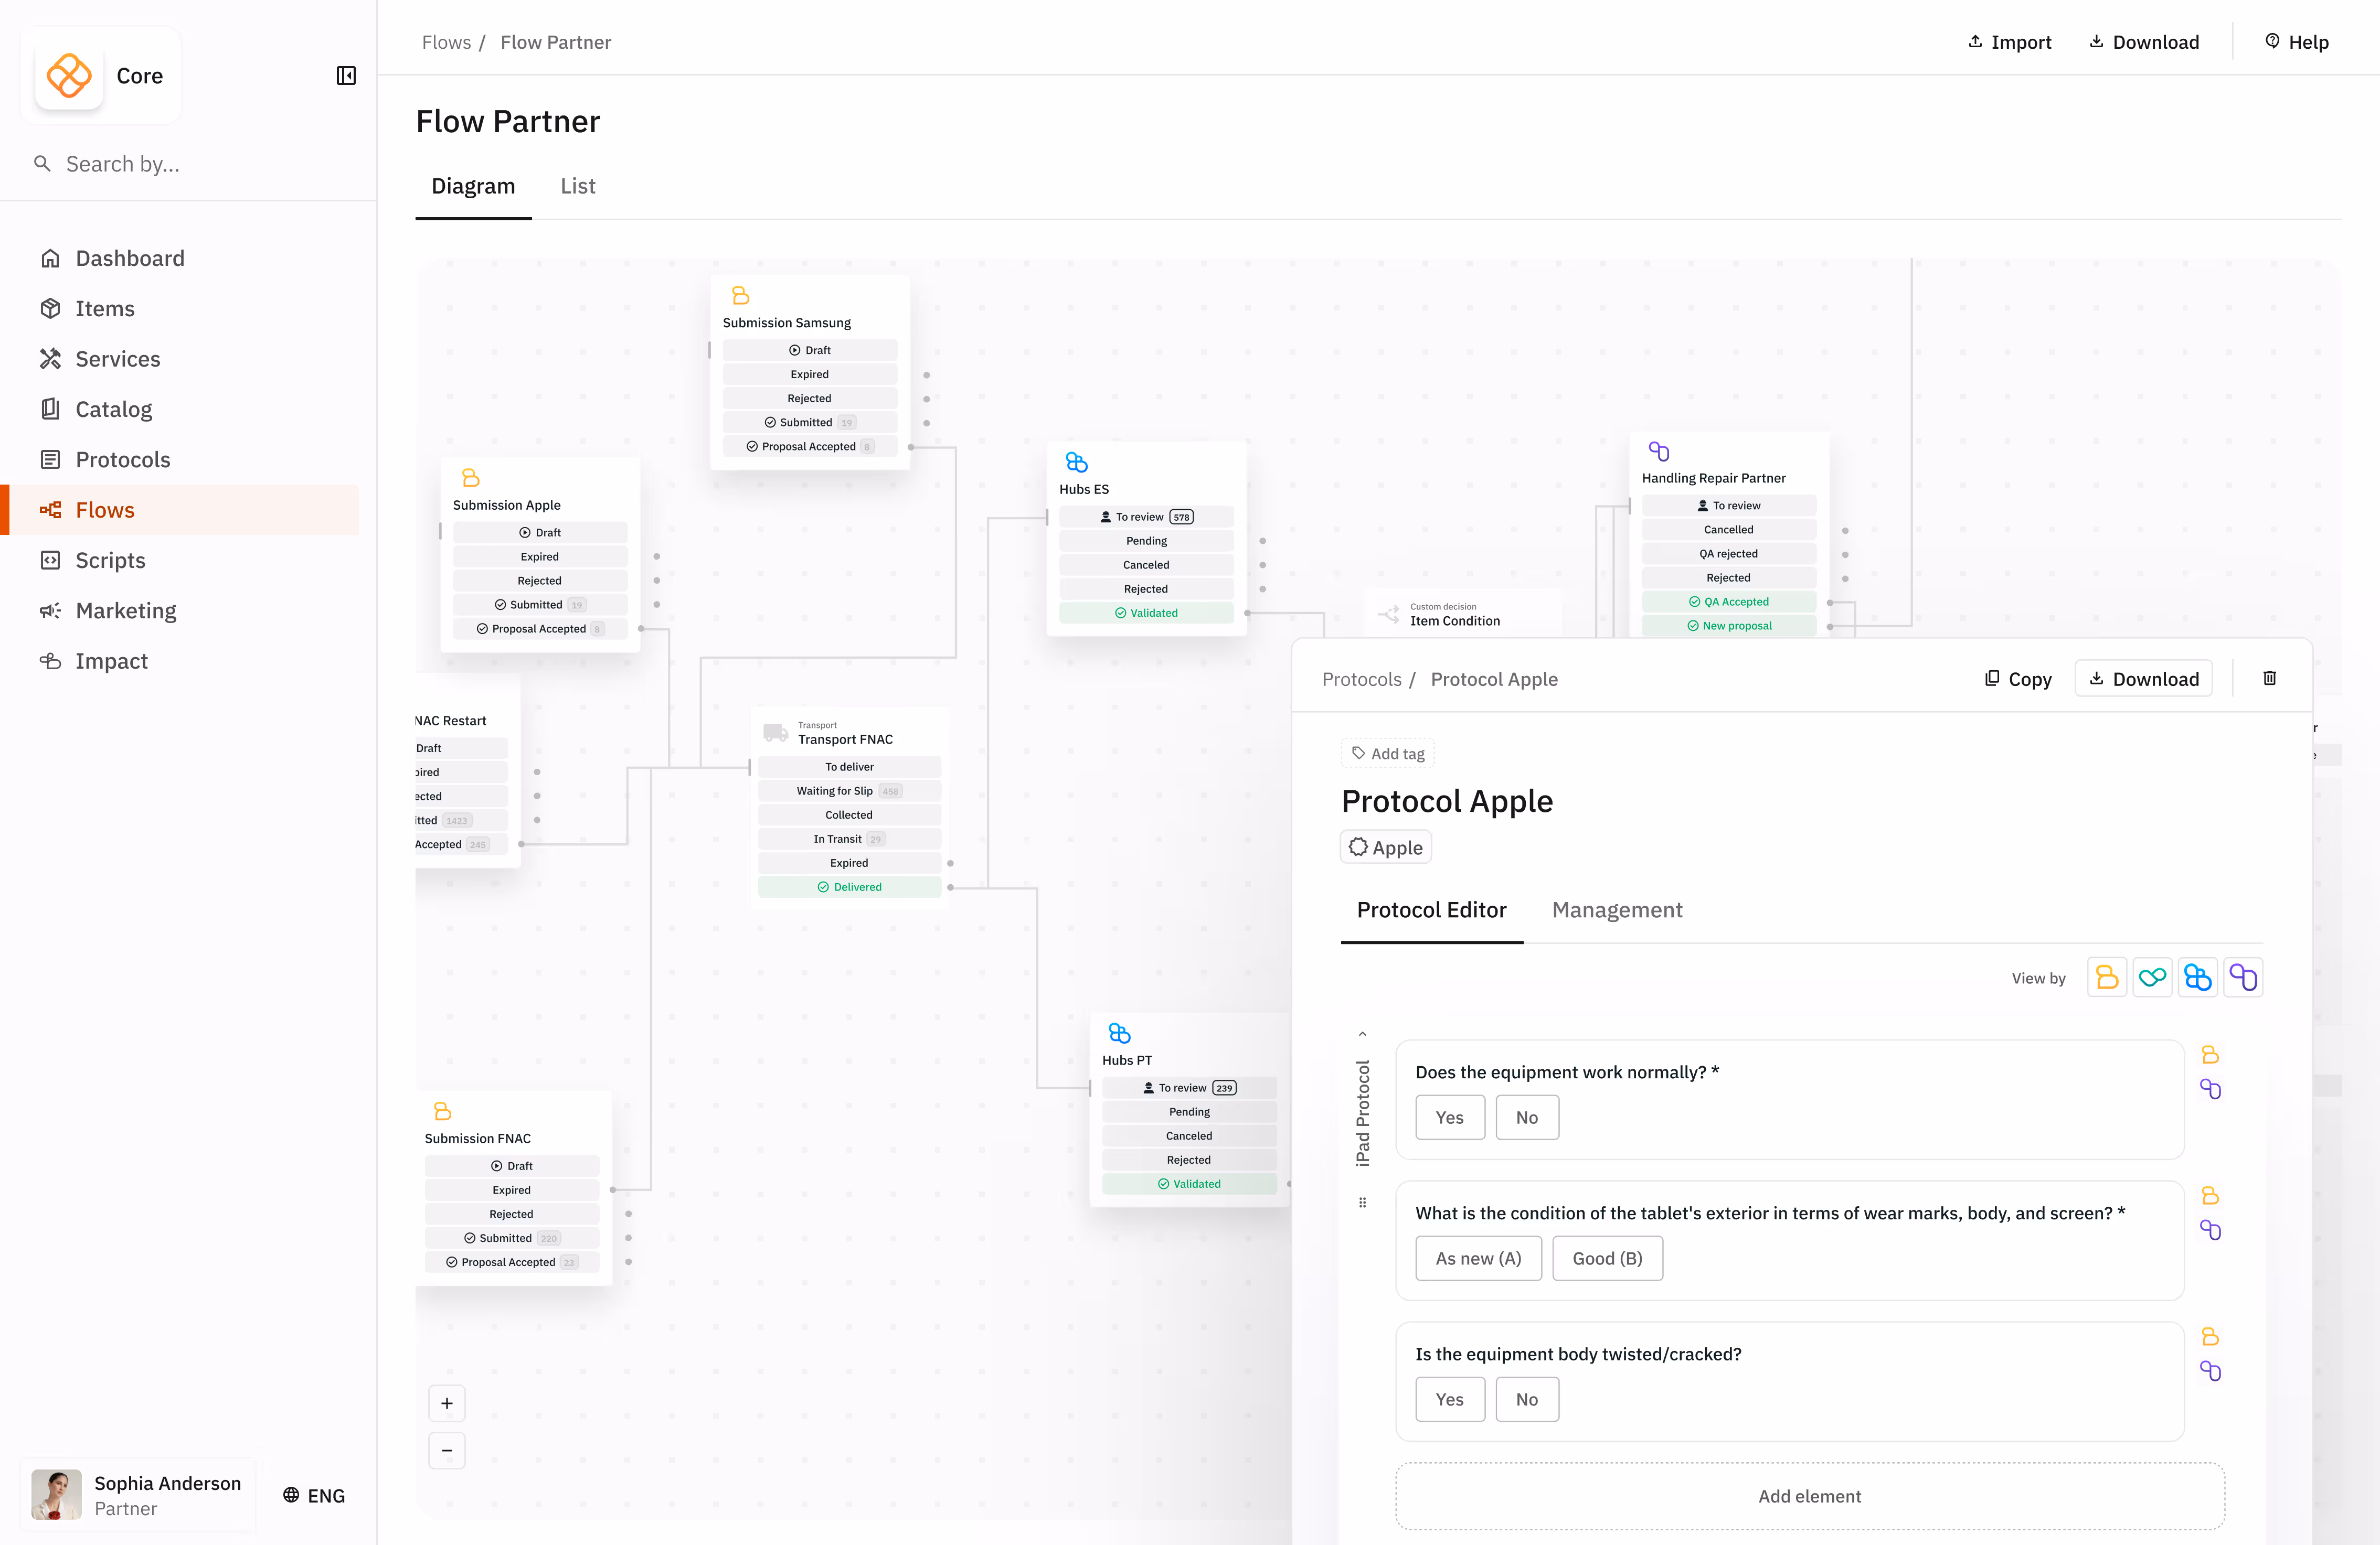Collapse the iPad Protocol section chevron
Screen dimensions: 2380x1545
pos(1362,1034)
